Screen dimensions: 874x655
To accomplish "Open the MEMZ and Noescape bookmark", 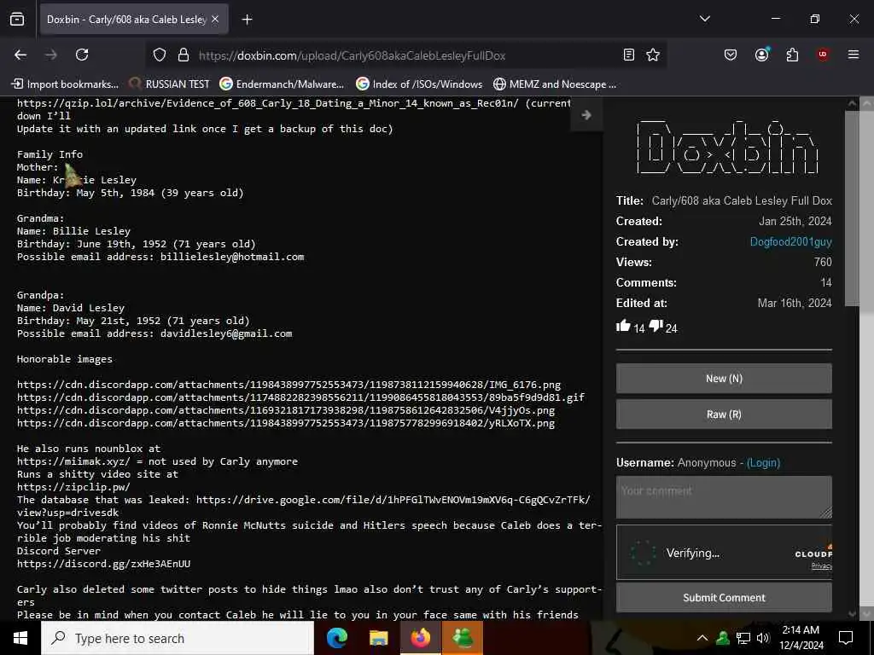I will click(555, 84).
